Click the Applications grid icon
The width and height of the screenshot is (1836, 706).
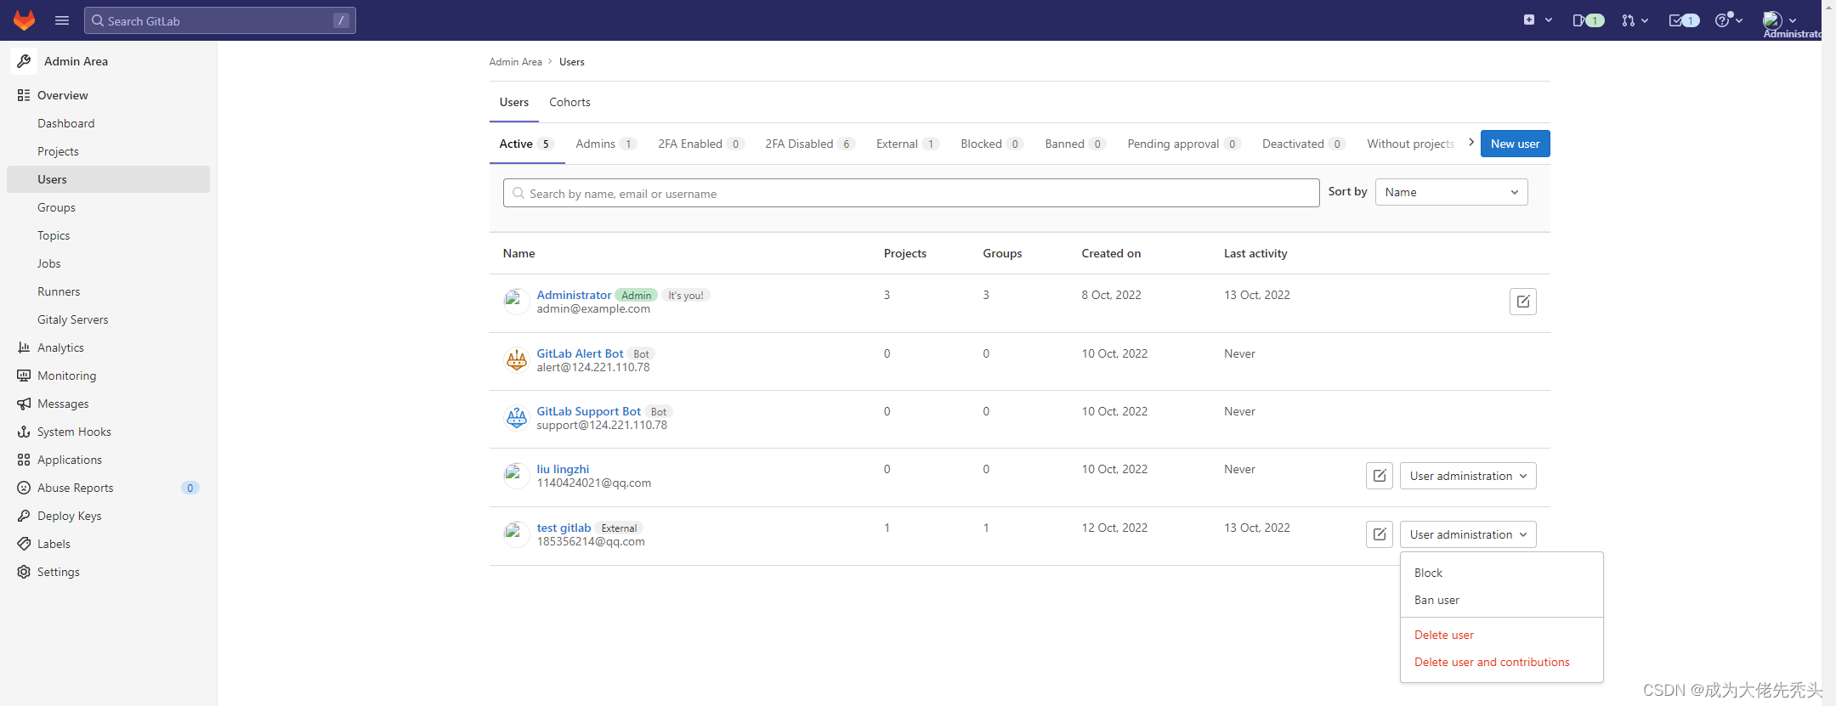24,460
